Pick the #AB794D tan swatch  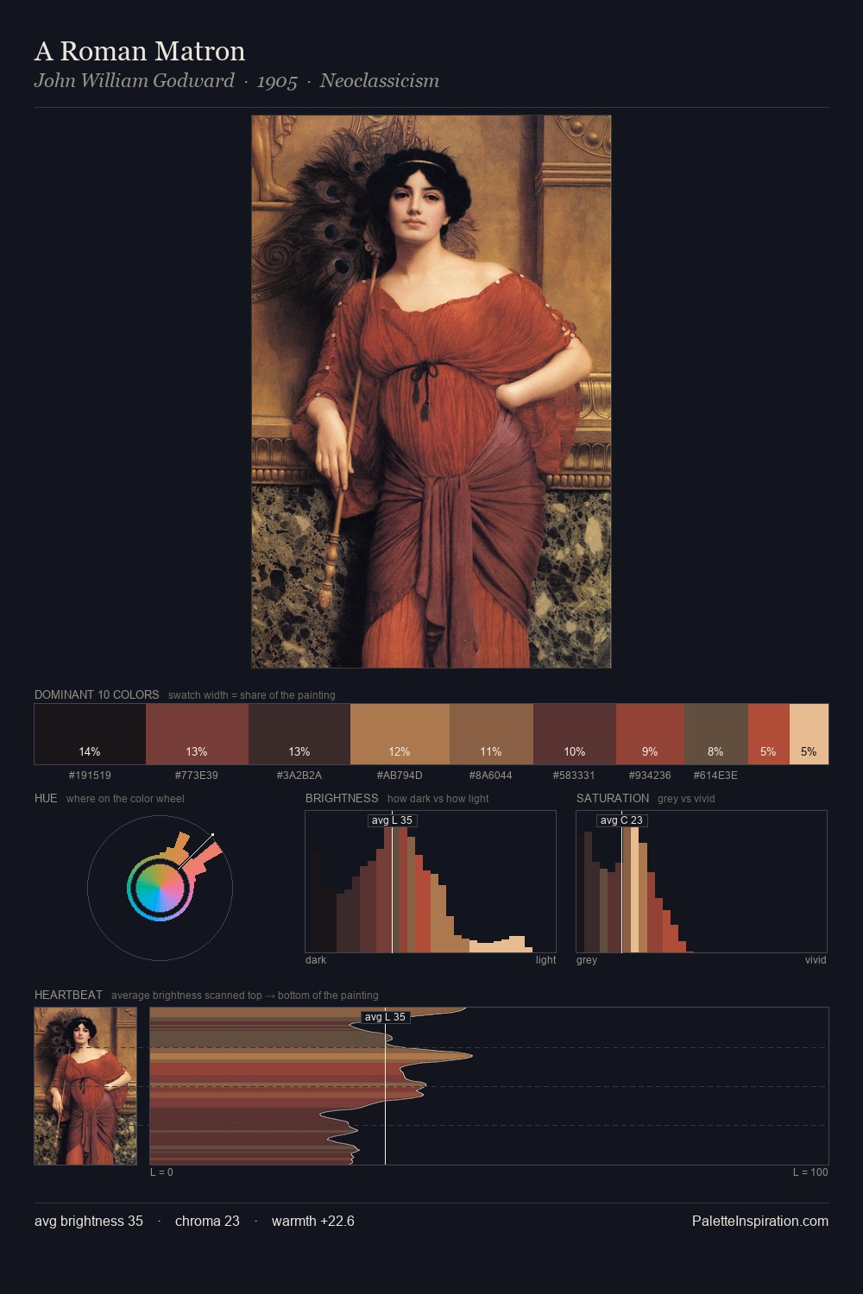coord(400,734)
